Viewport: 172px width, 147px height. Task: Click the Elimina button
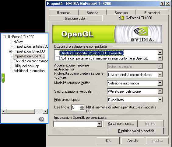pos(150,124)
